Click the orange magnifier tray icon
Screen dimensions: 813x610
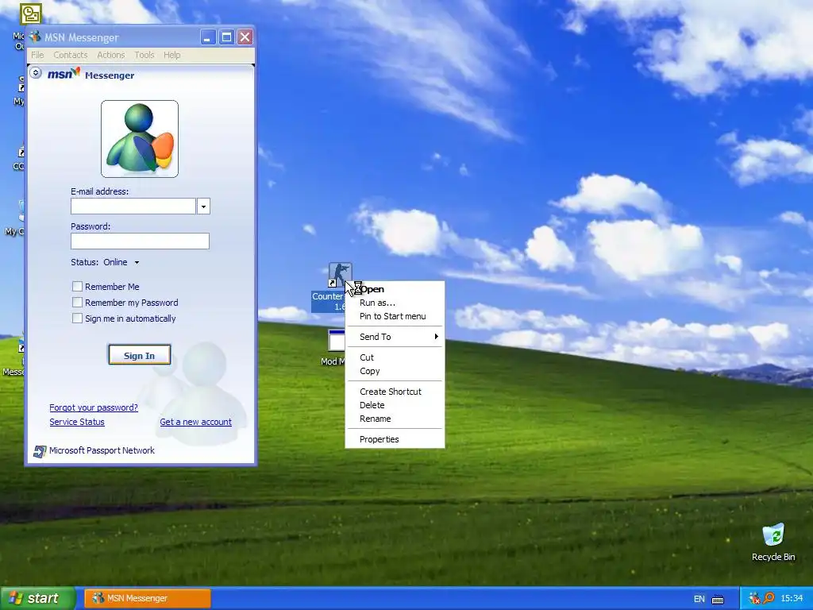click(769, 598)
